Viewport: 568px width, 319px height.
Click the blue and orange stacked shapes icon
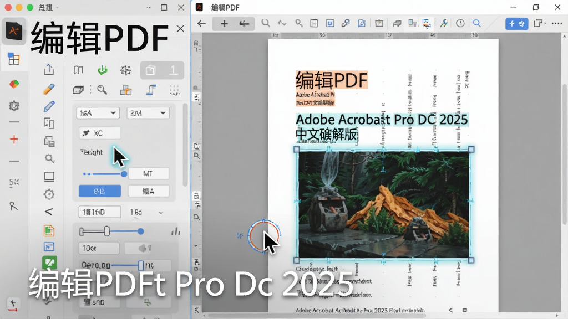(126, 90)
